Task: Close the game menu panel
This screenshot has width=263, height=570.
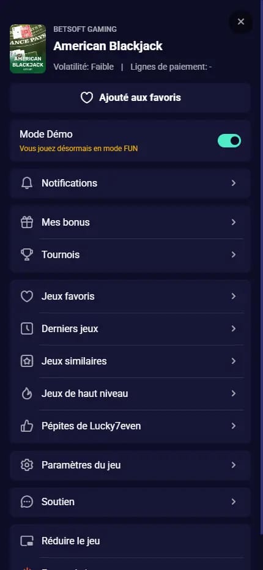Action: (x=241, y=22)
